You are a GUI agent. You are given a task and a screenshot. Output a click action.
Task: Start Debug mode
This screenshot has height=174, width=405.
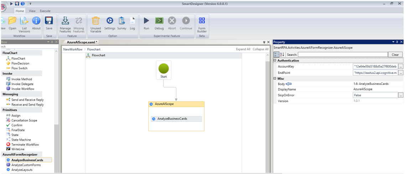click(x=159, y=21)
